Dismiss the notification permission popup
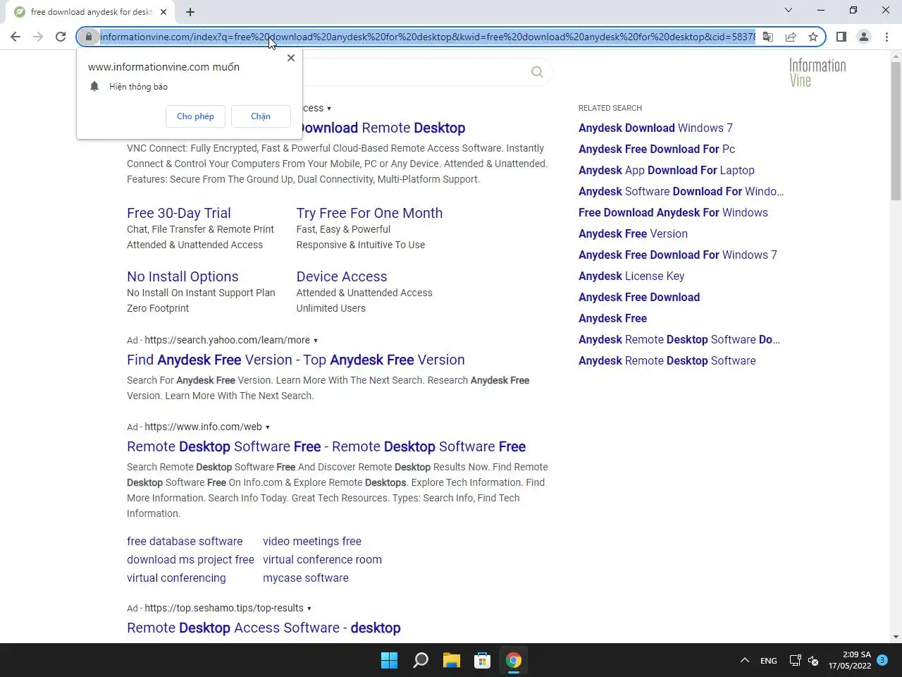902x677 pixels. [x=291, y=58]
